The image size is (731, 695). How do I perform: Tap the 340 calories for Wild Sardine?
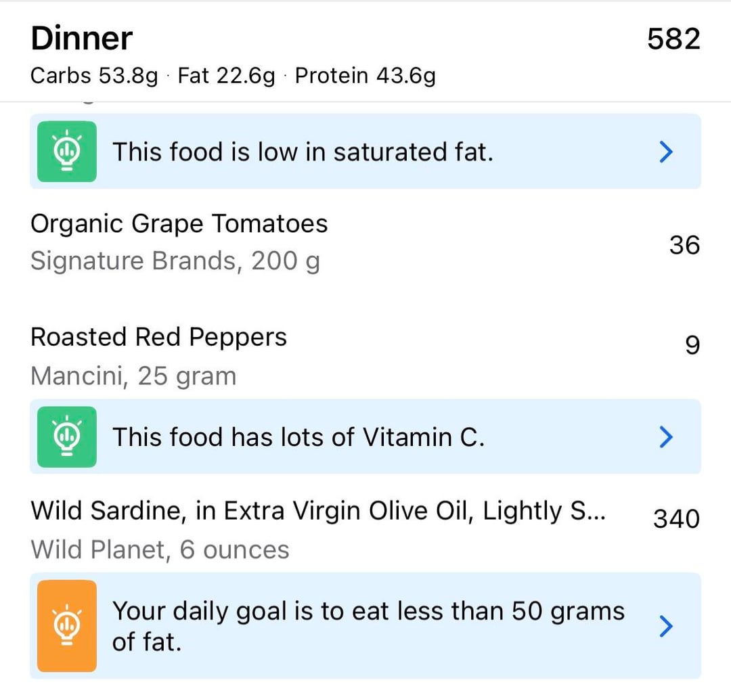coord(676,519)
